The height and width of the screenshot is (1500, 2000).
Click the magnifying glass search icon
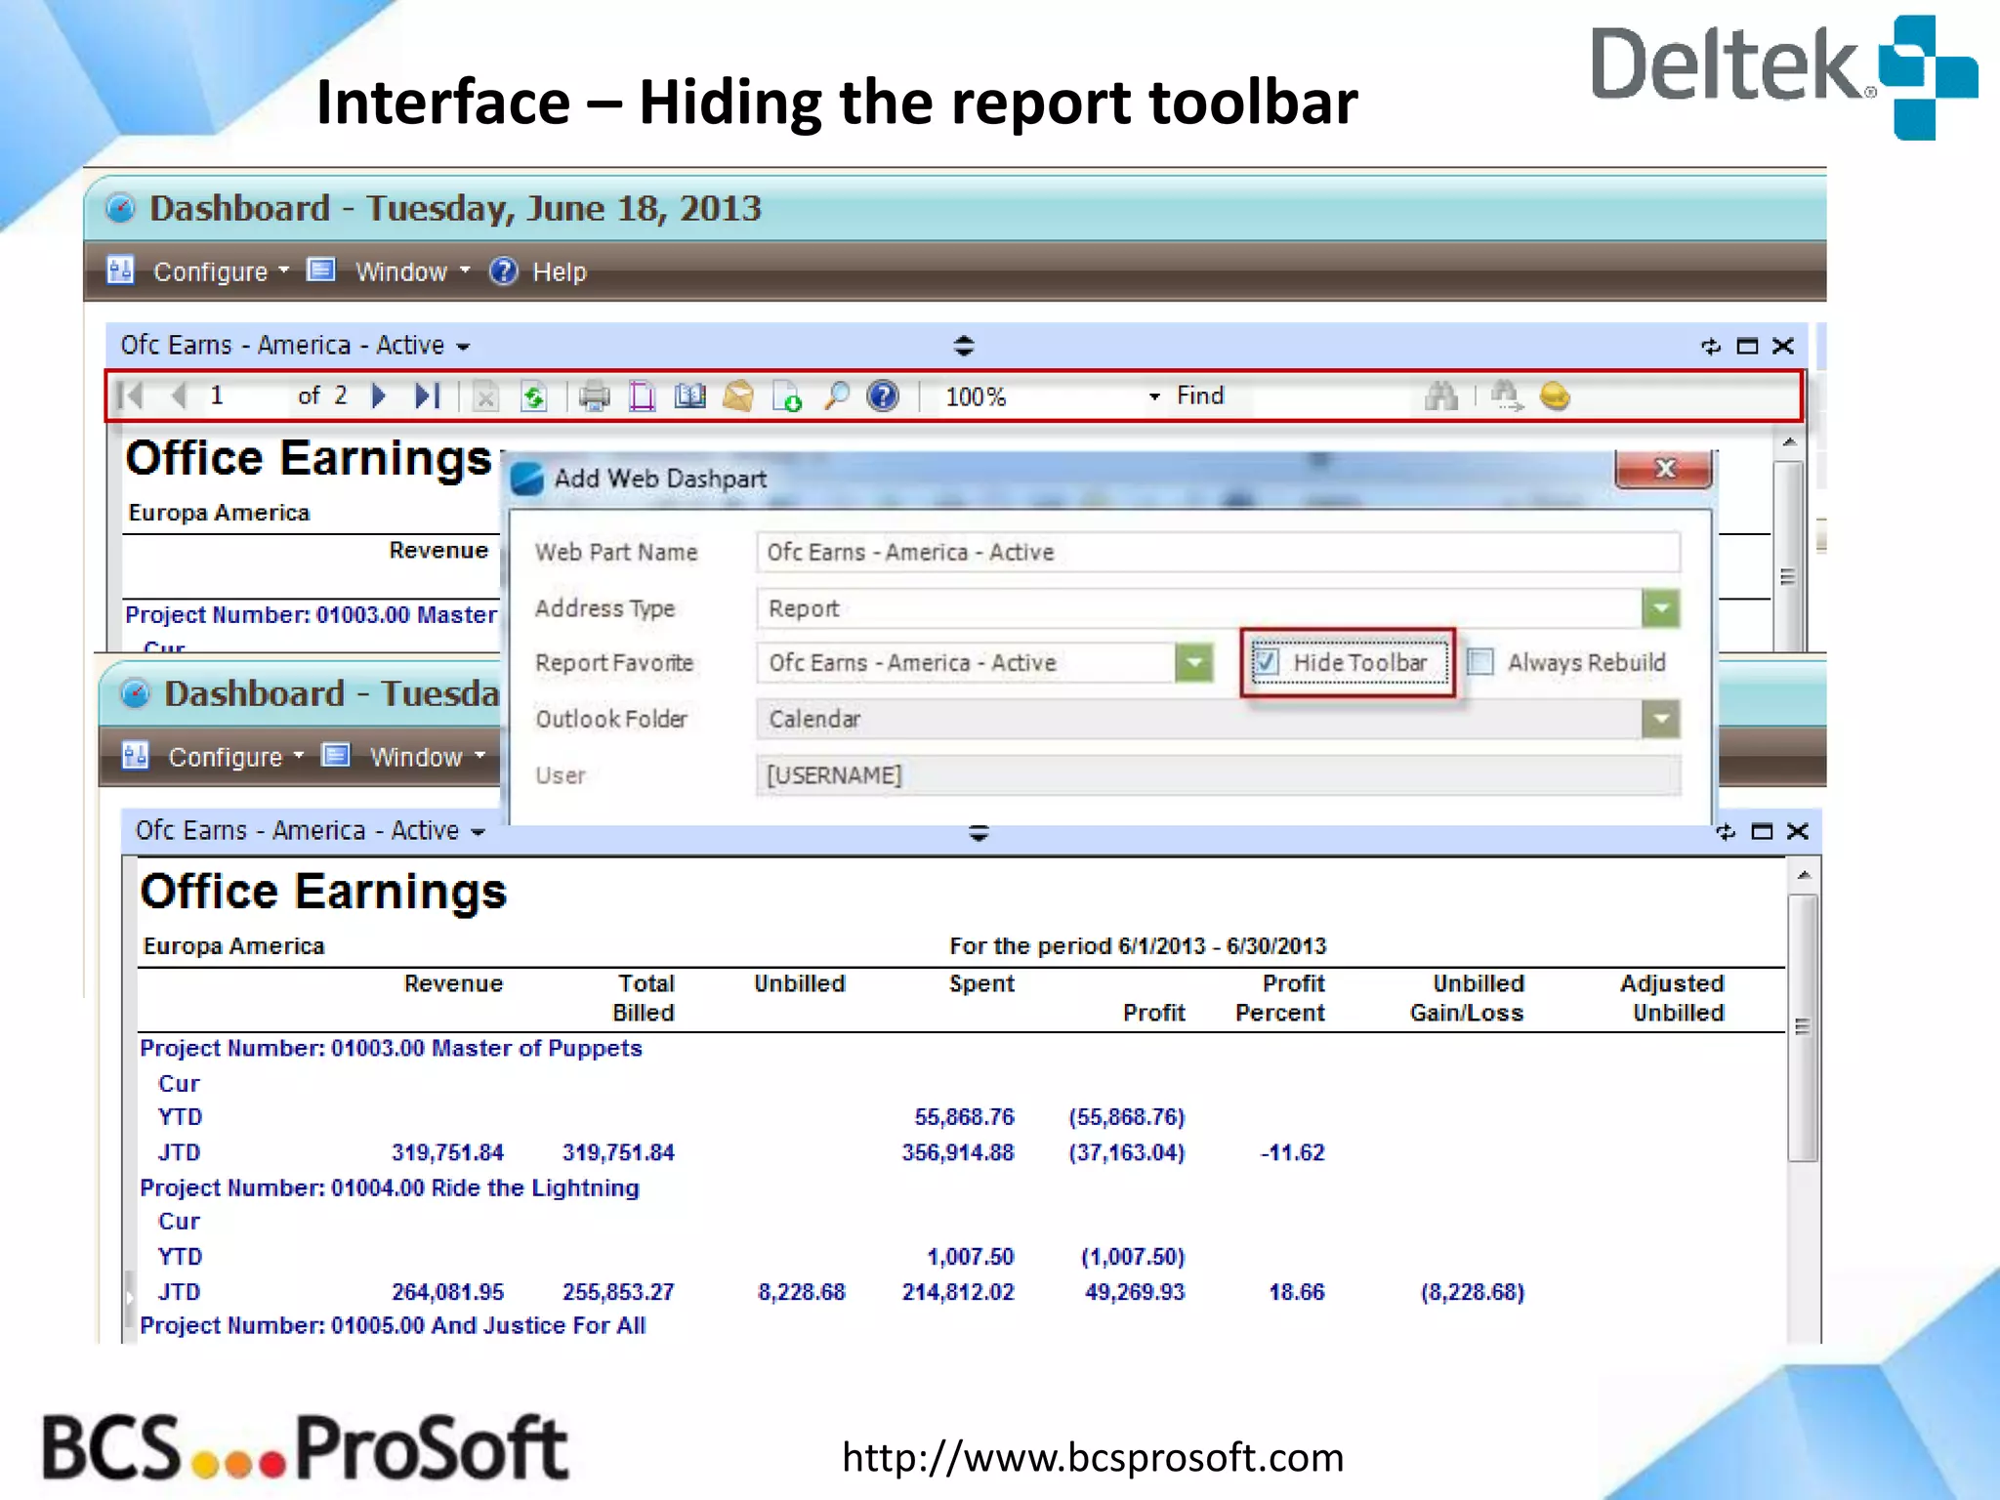(x=836, y=396)
